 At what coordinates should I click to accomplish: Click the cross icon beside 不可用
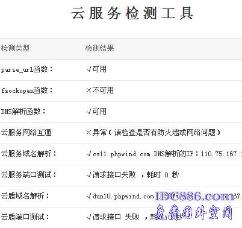(88, 90)
